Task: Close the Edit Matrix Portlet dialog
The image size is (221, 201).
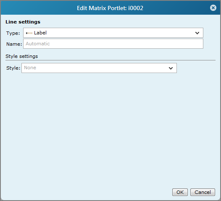Action: coord(213,8)
